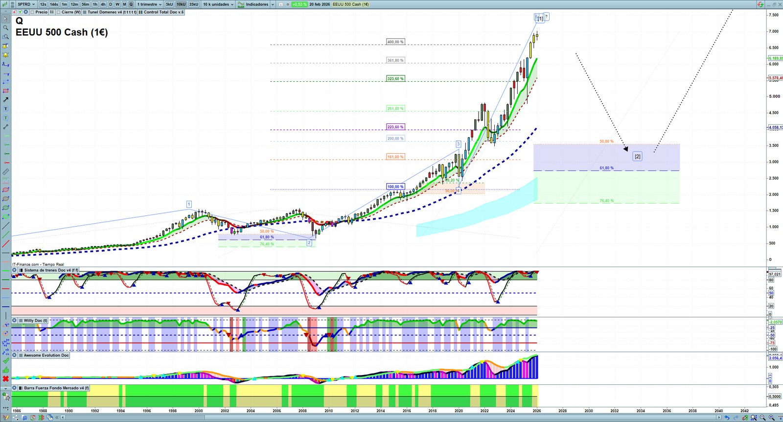
Task: Activate the magnifier zoom tool
Action: coord(6,28)
